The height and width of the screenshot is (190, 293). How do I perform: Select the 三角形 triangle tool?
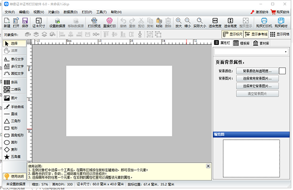pos(15,121)
